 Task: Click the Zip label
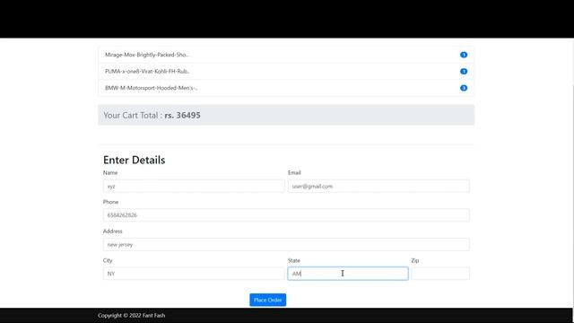[x=415, y=260]
